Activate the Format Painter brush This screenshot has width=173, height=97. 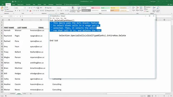[x=9, y=11]
